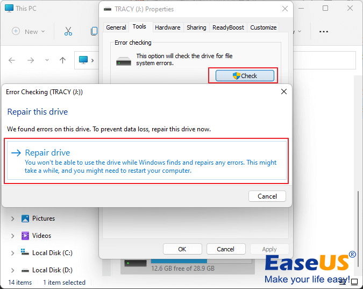This screenshot has width=363, height=289.
Task: Click the Cut scissors icon in toolbar
Action: tap(68, 32)
